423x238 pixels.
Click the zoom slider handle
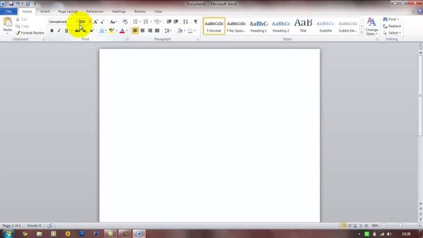(x=400, y=225)
